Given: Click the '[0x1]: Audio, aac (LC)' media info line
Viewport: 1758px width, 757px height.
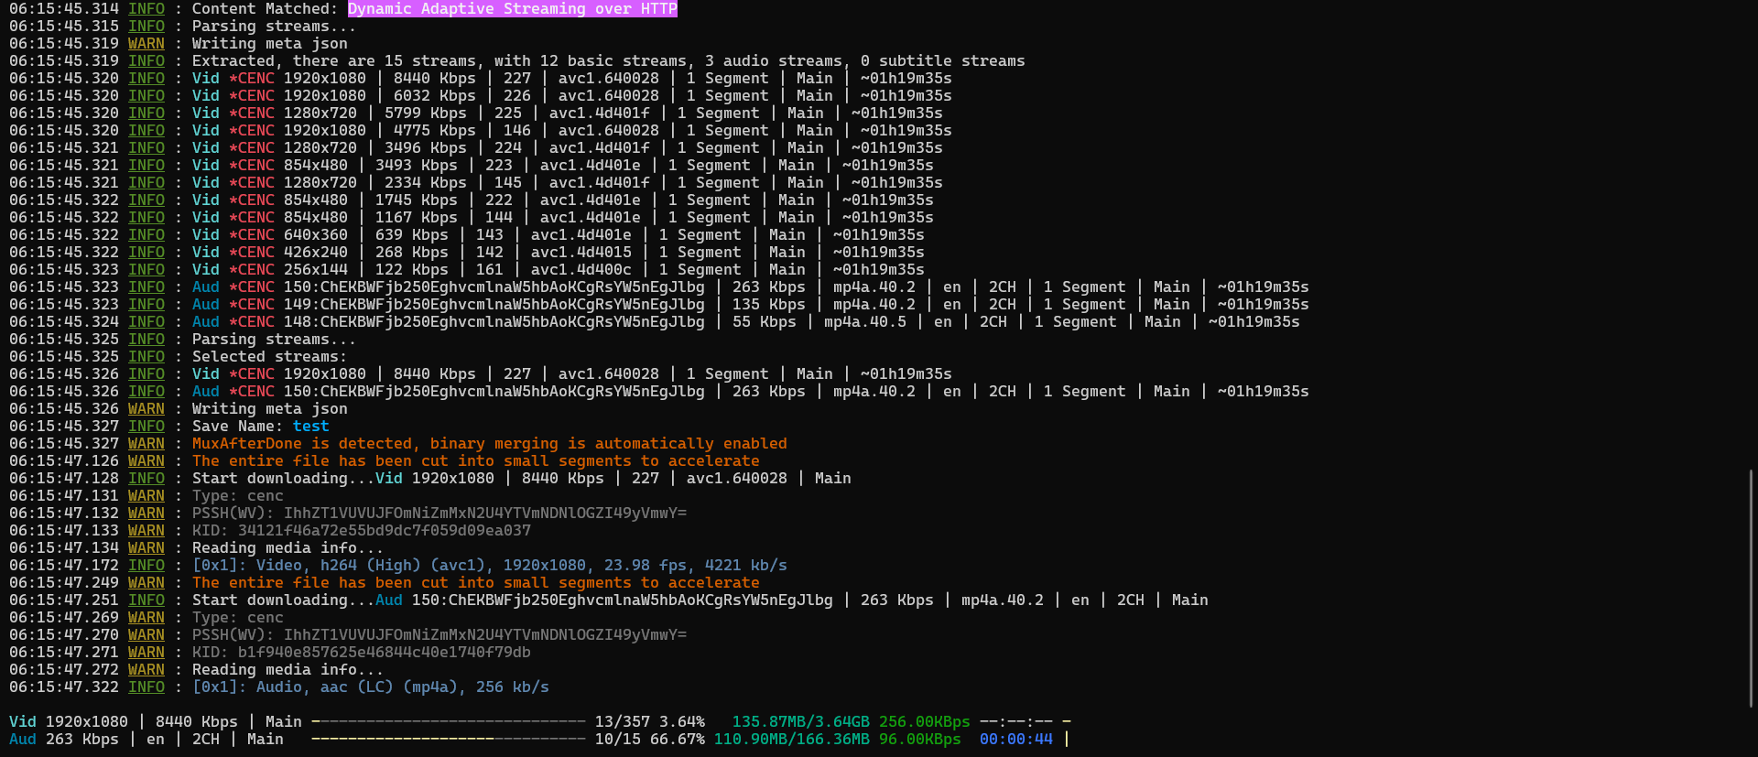Looking at the screenshot, I should coord(371,687).
